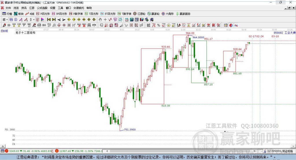The width and height of the screenshot is (296, 160).
Task: Open the 公式选股 menu
Action: click(42, 8)
